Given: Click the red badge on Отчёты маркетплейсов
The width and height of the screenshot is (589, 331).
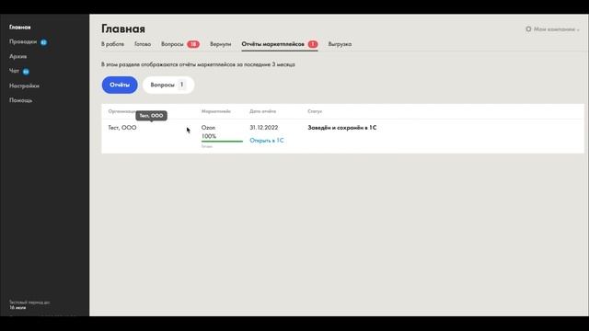Looking at the screenshot, I should click(313, 44).
